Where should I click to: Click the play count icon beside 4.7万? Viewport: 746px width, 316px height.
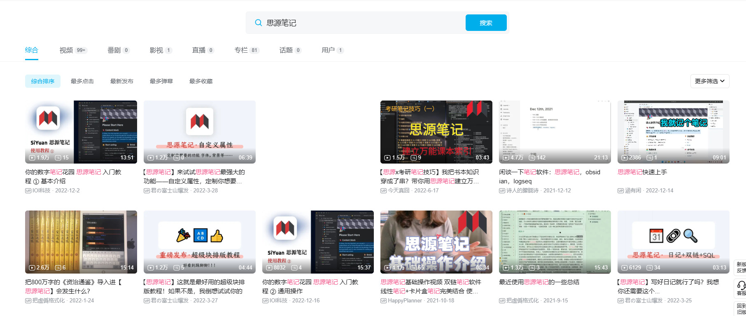pyautogui.click(x=506, y=158)
